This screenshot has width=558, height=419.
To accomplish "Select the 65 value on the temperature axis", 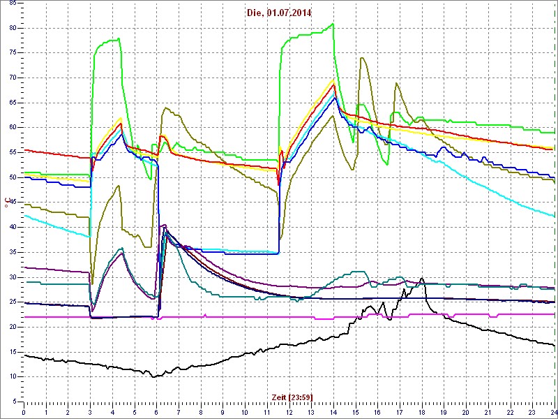I will (x=12, y=103).
